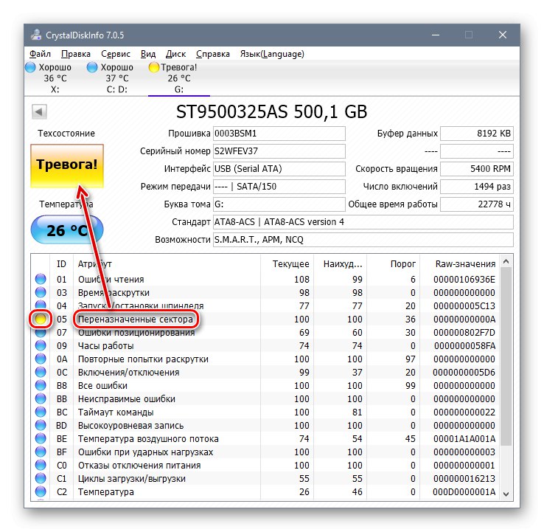Click yellow status orb for drive G:
Screen dimensions: 544x532
coord(154,67)
